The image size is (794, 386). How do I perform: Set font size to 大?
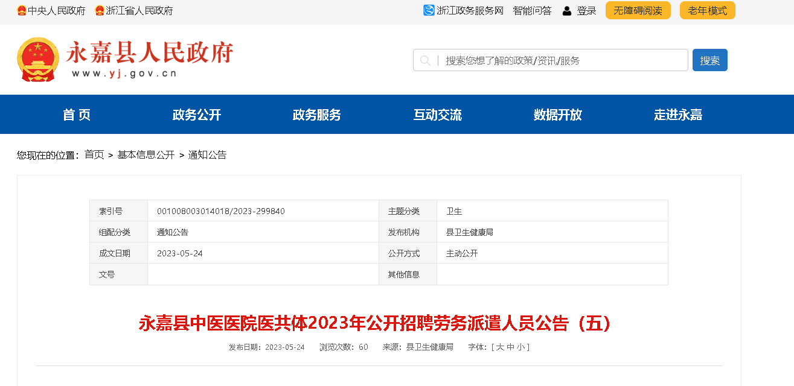tap(499, 347)
